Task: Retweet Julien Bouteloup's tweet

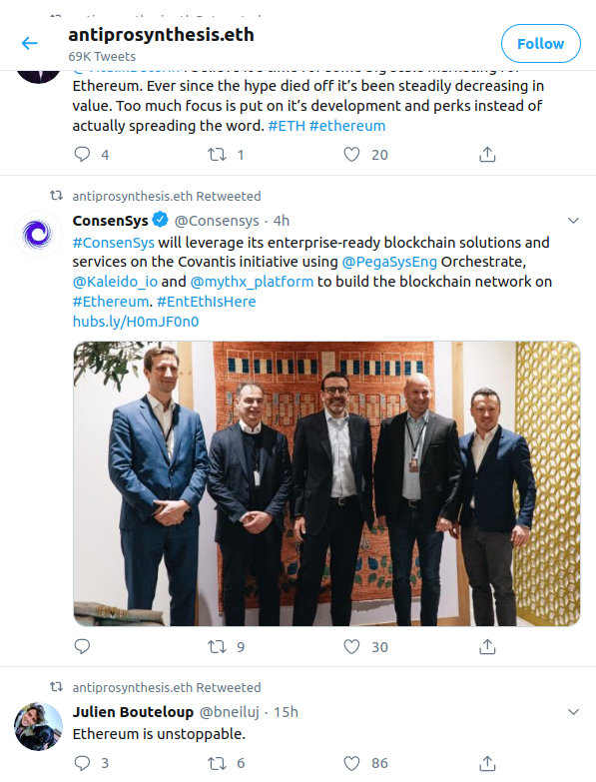Action: point(217,763)
